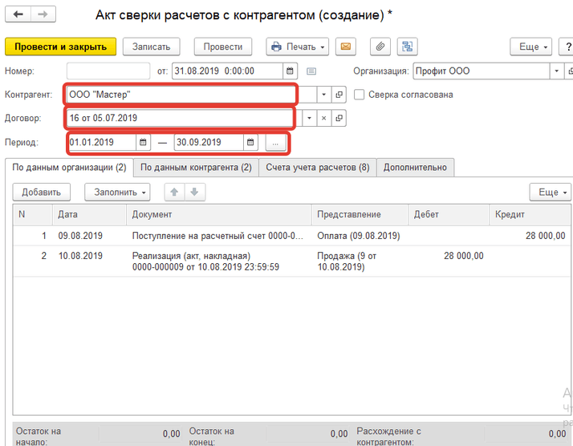573x446 pixels.
Task: Click the forward navigation arrow
Action: click(x=43, y=15)
